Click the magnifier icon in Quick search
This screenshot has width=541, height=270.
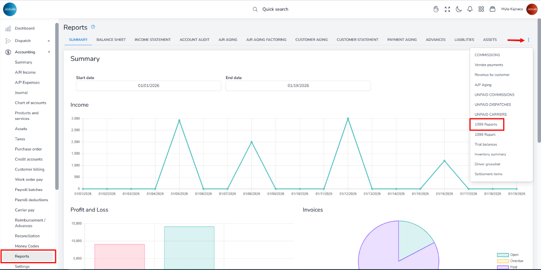pos(255,9)
